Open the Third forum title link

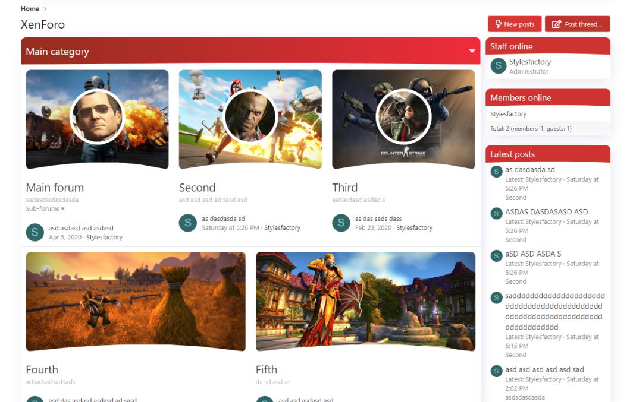(345, 188)
